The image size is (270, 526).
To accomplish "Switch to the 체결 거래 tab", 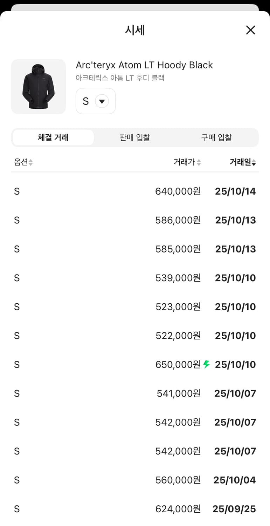I will pos(53,137).
